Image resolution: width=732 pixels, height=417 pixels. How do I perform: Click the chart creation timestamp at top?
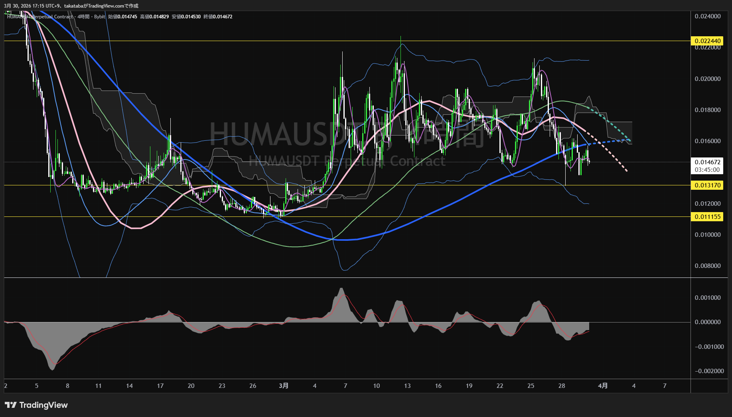coord(71,6)
